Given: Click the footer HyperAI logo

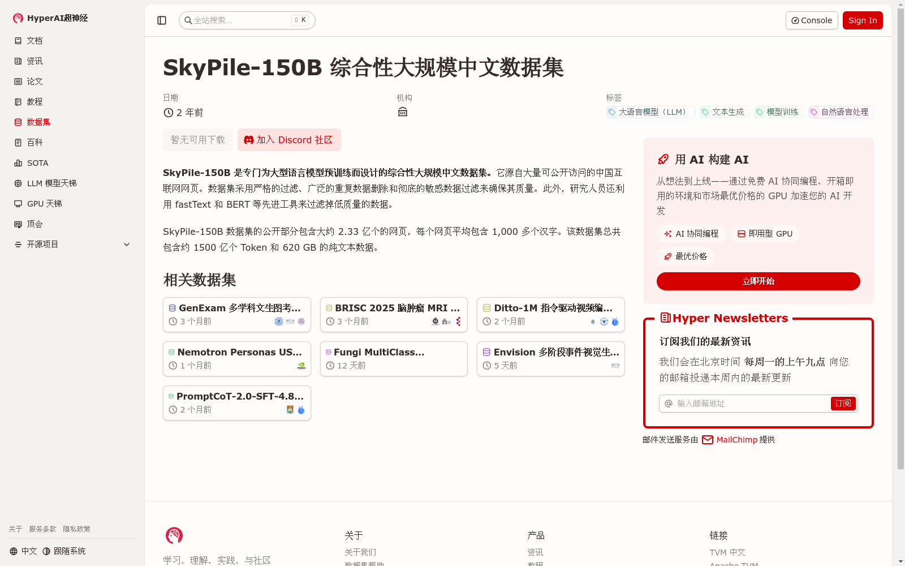Looking at the screenshot, I should pos(174,535).
